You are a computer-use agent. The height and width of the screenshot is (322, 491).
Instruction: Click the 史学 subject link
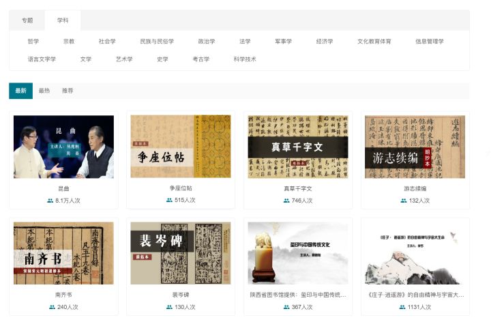pos(162,59)
